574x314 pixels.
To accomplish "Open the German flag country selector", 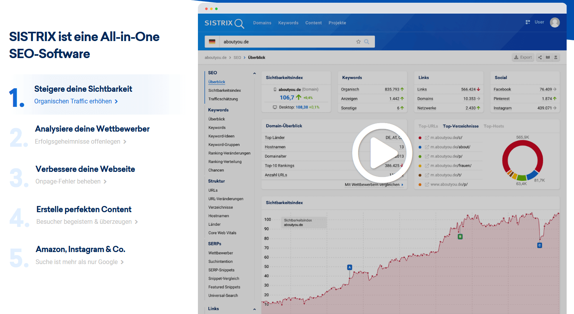I will click(212, 42).
